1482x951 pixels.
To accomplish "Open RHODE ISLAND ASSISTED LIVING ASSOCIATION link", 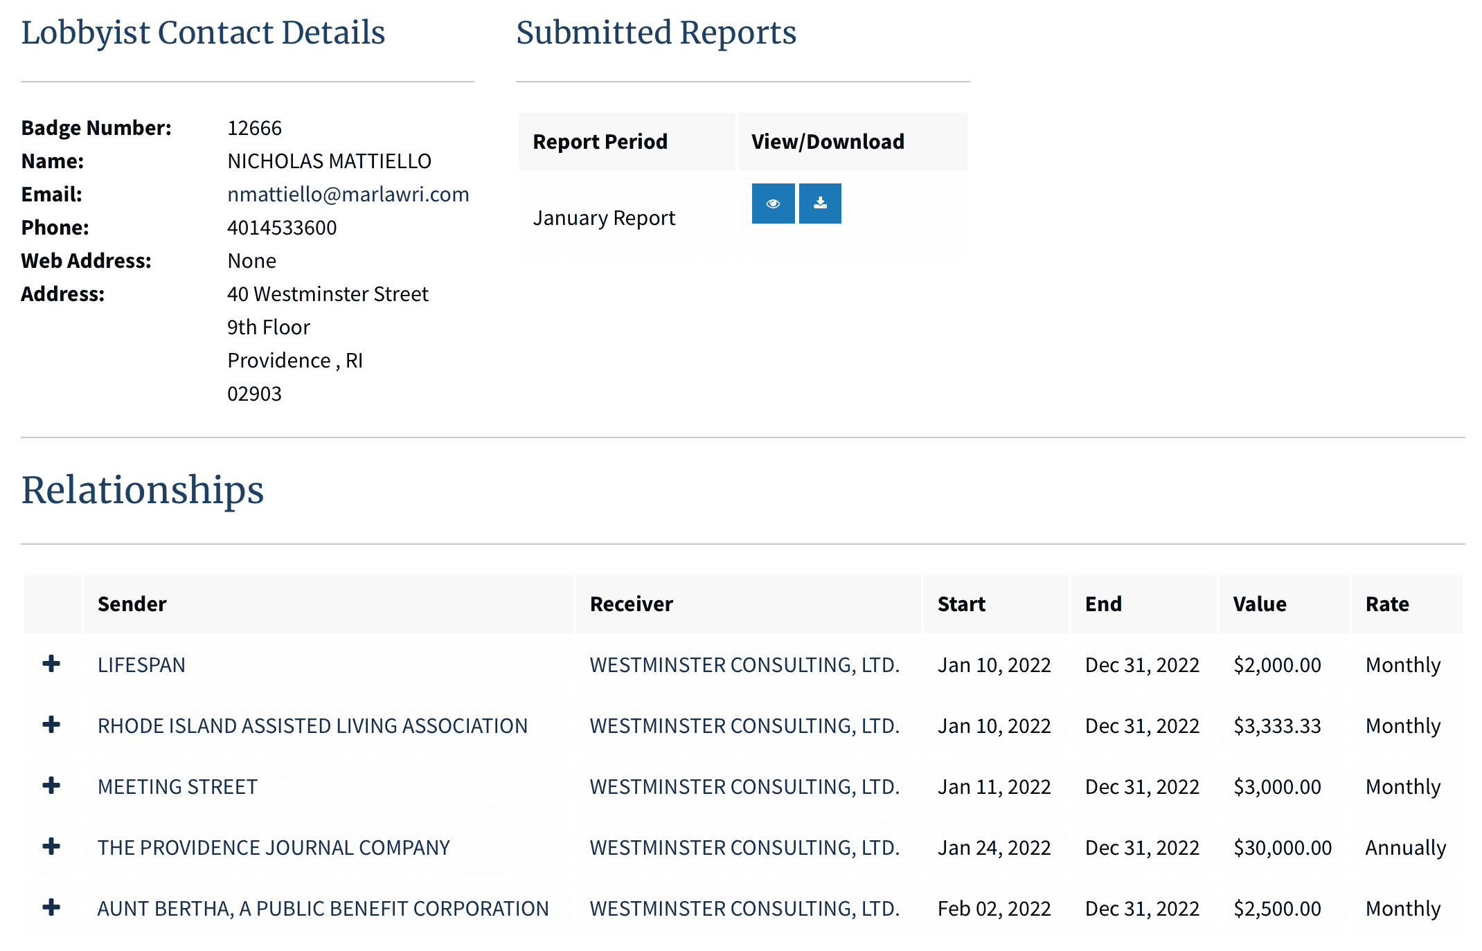I will [x=312, y=726].
